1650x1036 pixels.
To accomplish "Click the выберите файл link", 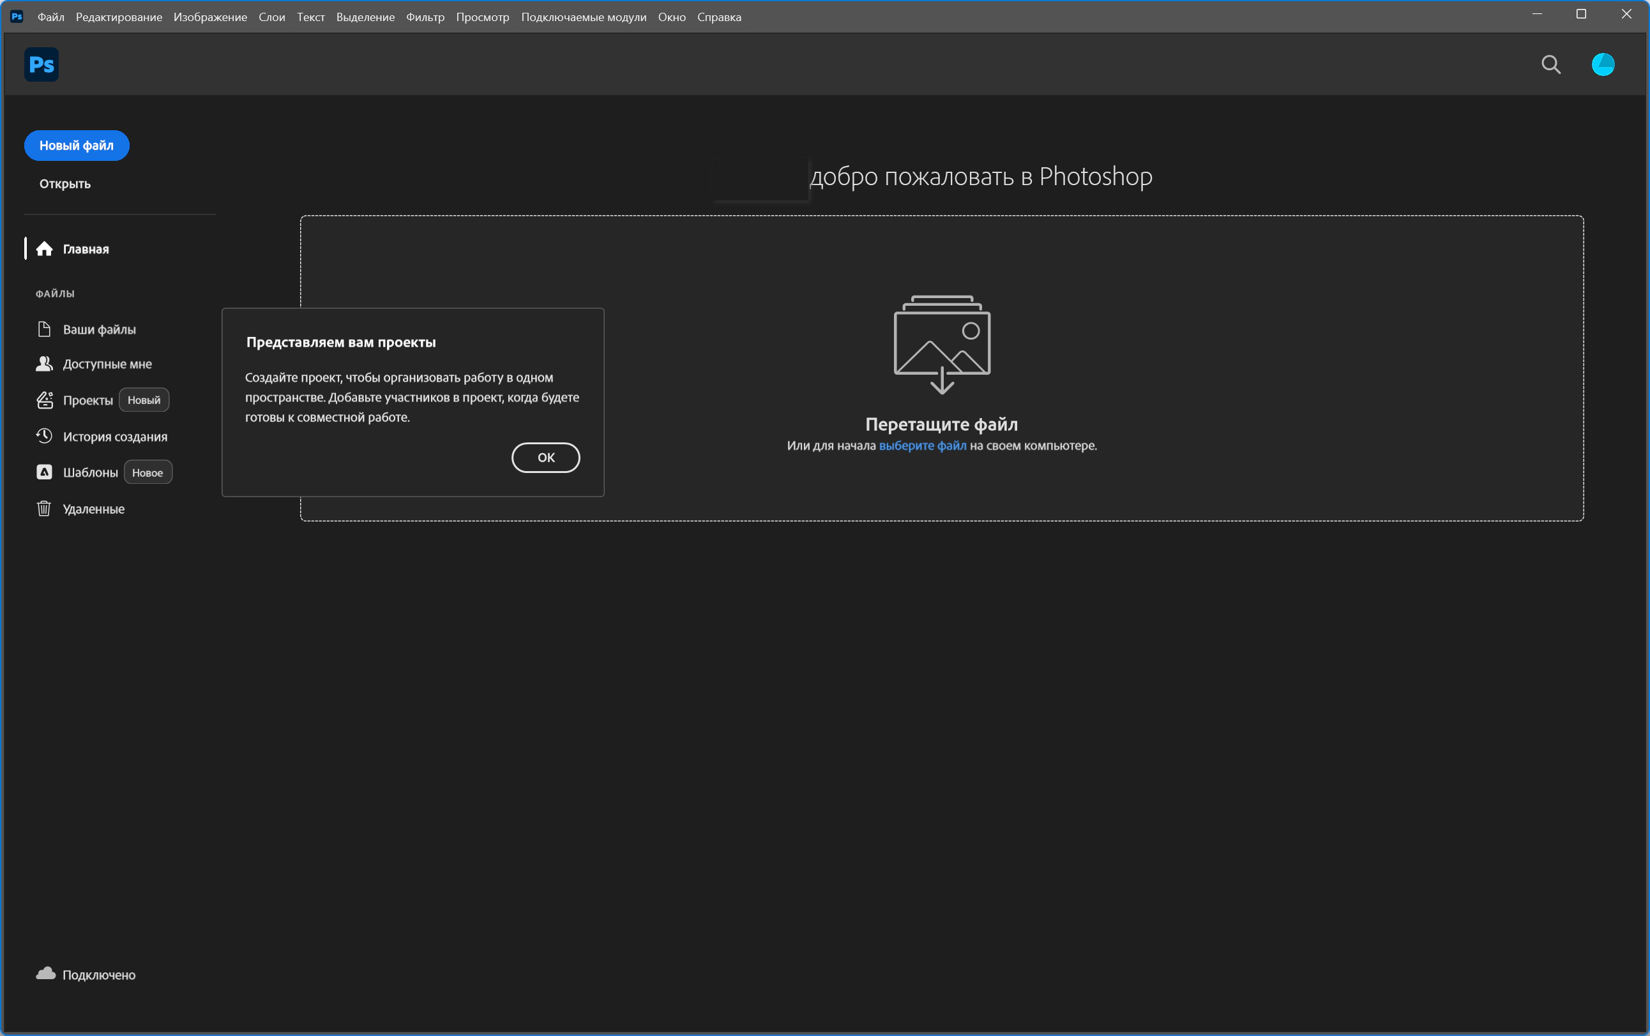I will [922, 446].
